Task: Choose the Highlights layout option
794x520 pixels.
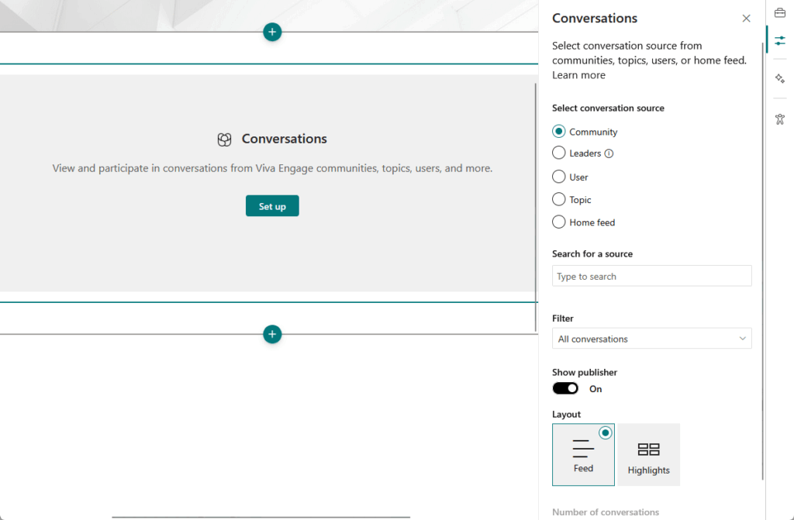Action: point(648,455)
